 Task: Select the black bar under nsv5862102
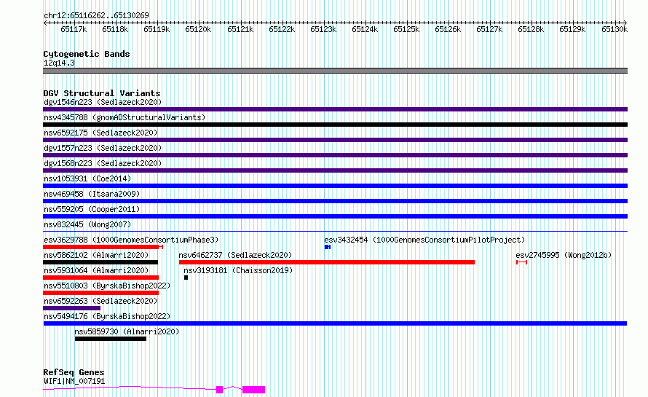100,262
